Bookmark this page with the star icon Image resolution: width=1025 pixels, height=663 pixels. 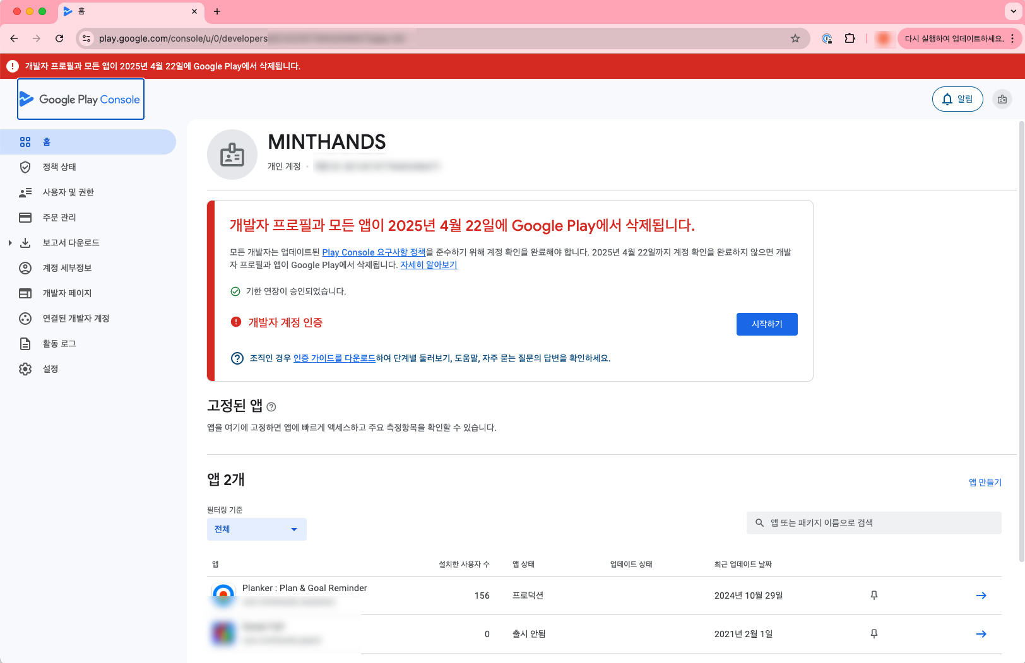coord(795,38)
